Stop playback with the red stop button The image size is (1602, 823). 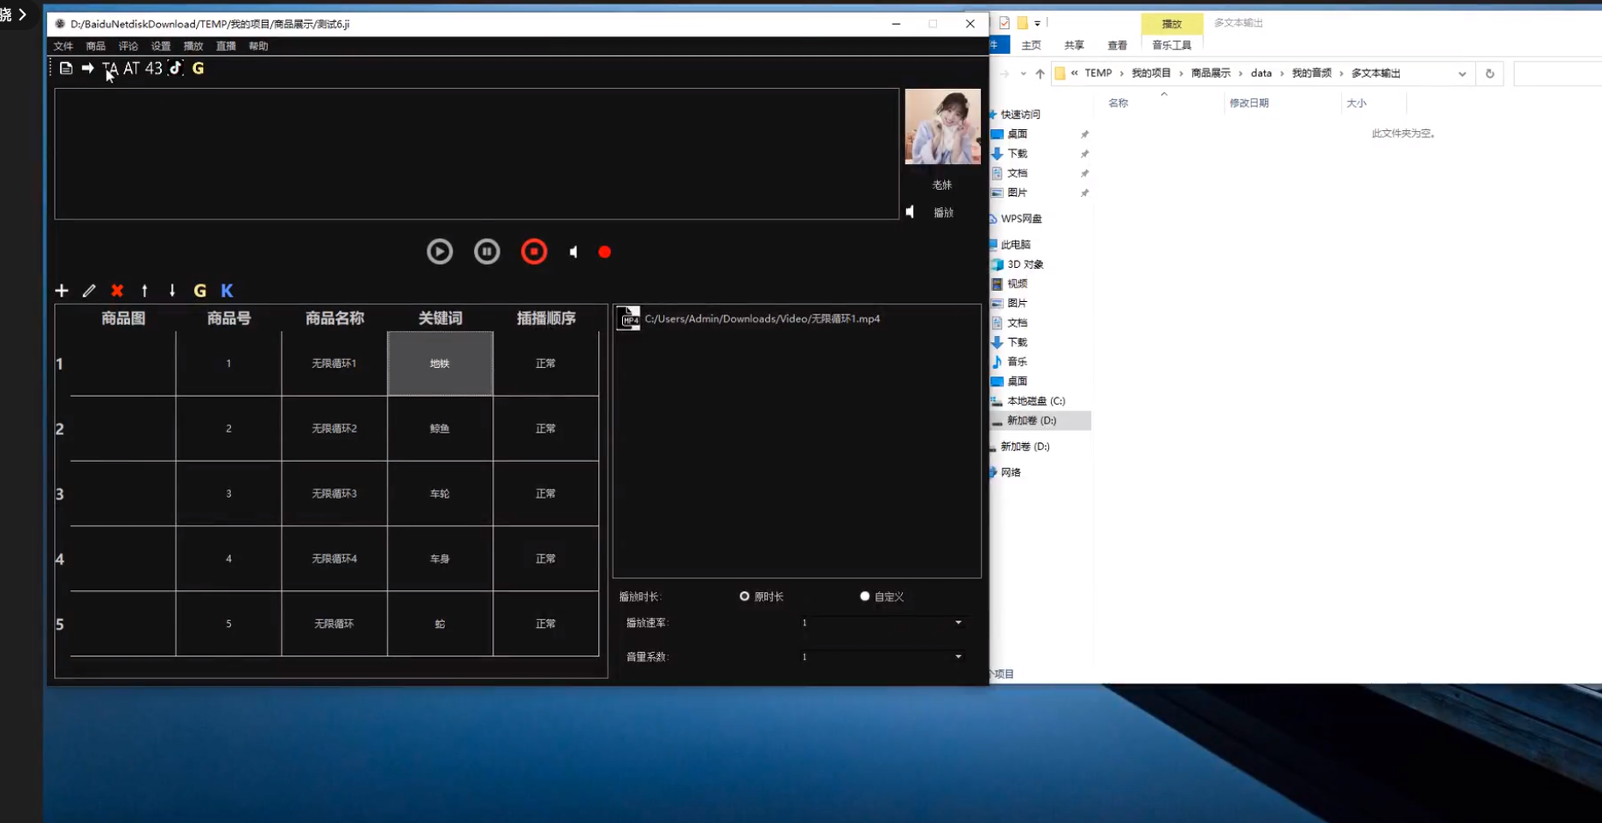click(x=534, y=252)
